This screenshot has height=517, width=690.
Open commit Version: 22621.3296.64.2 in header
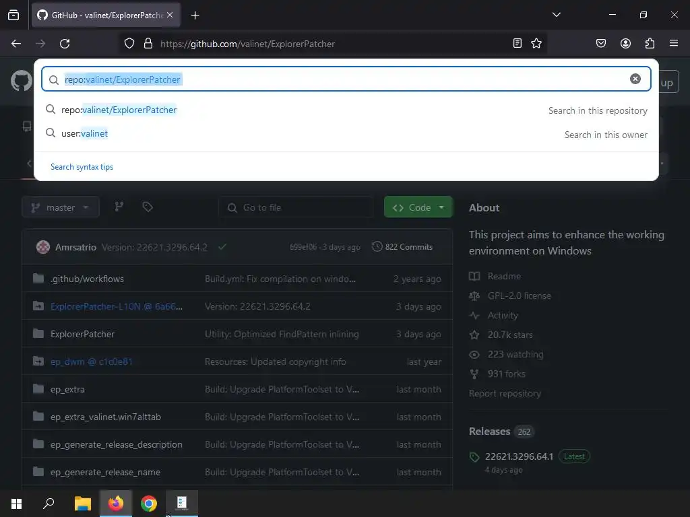[154, 247]
